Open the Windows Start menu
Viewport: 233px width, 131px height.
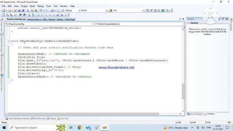tap(4, 128)
